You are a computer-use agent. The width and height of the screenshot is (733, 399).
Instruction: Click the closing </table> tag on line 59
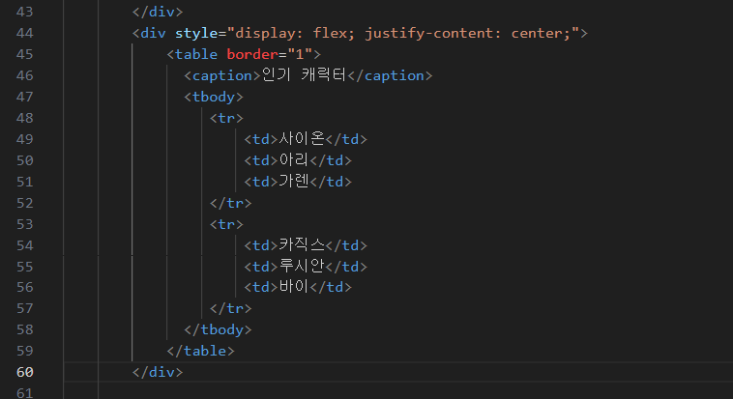pyautogui.click(x=200, y=351)
